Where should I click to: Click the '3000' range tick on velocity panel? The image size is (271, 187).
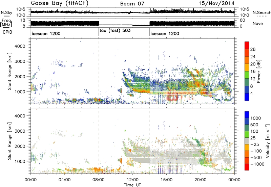(x=20, y=131)
